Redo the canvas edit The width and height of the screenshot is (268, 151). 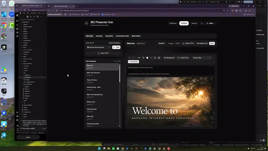(x=133, y=58)
